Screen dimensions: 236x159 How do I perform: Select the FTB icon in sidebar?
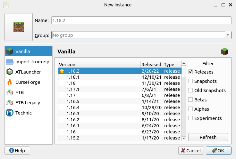(x=10, y=92)
